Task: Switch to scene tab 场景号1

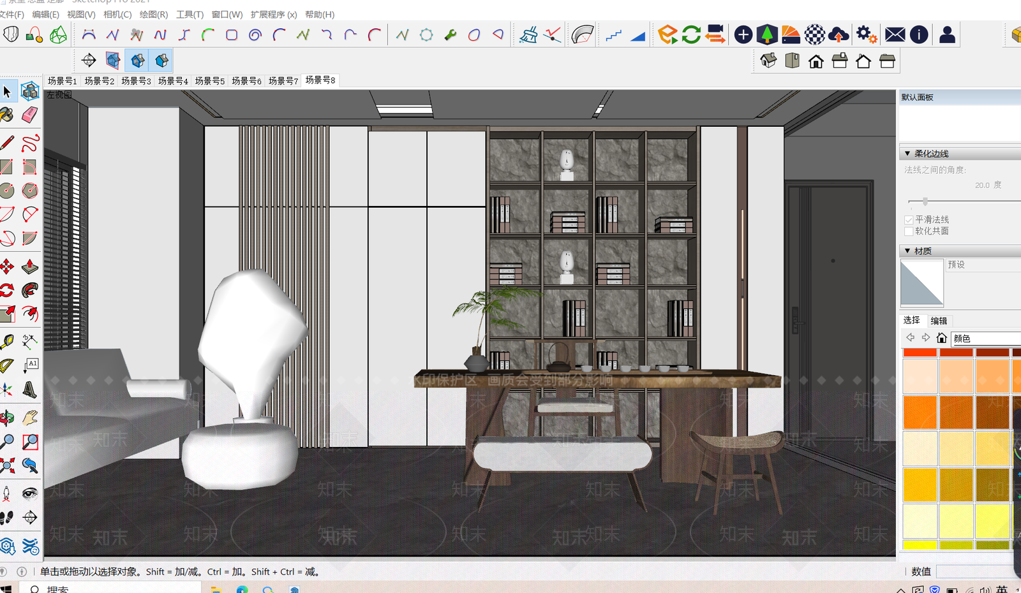Action: click(x=63, y=81)
